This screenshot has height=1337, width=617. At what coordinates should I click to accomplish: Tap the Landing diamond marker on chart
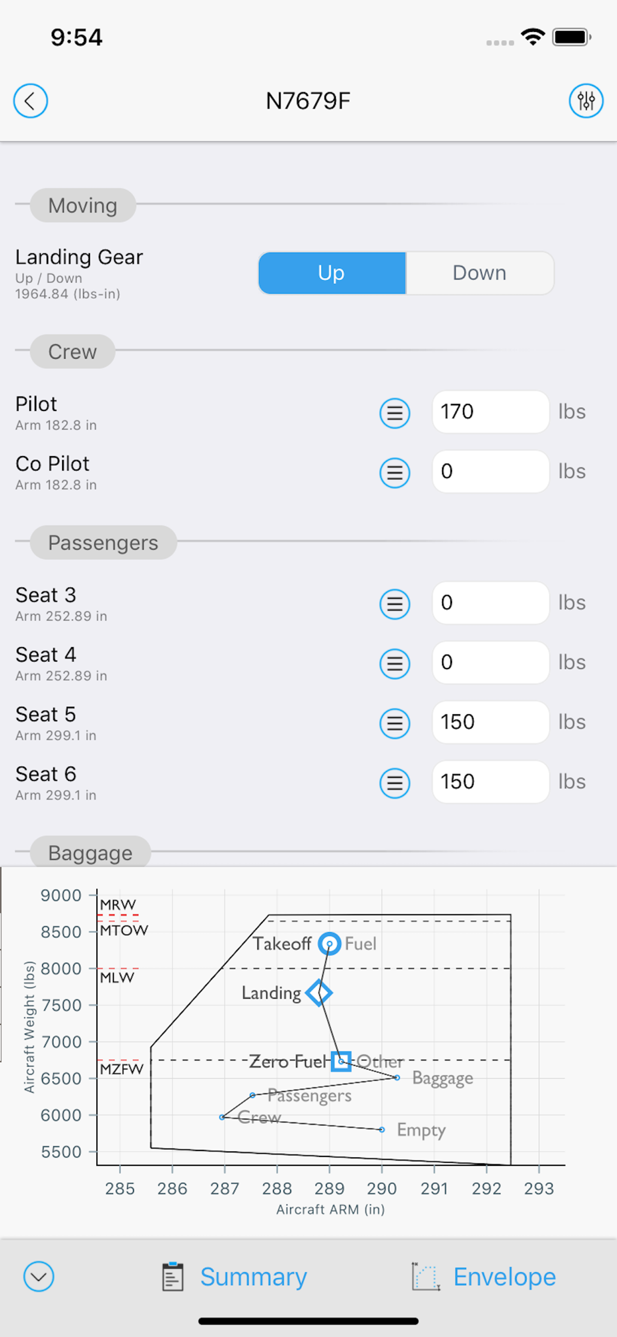point(319,993)
